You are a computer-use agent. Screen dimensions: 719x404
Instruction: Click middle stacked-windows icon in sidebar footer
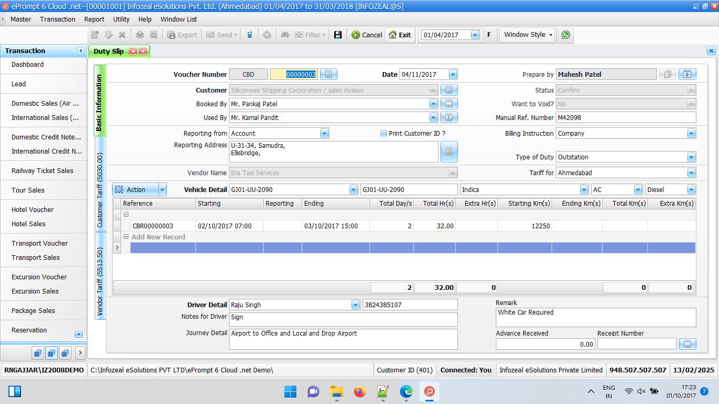pyautogui.click(x=52, y=352)
